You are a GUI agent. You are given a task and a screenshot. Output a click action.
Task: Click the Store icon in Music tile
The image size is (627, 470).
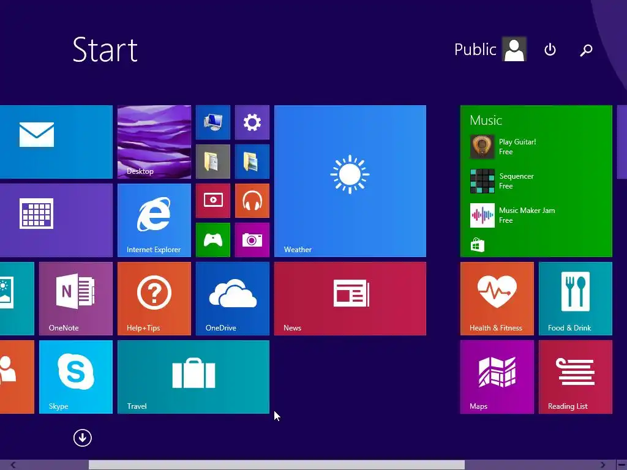pos(478,245)
